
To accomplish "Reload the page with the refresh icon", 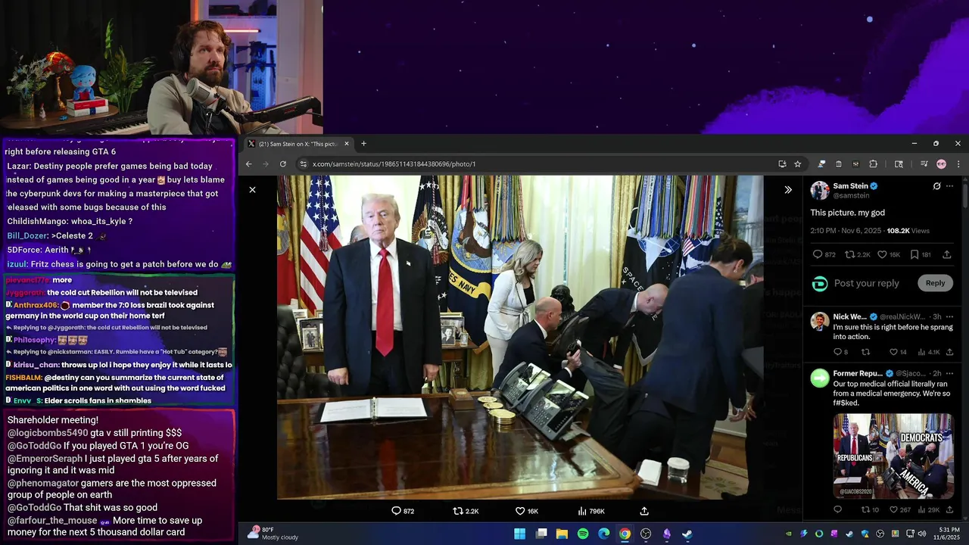I will tap(283, 163).
